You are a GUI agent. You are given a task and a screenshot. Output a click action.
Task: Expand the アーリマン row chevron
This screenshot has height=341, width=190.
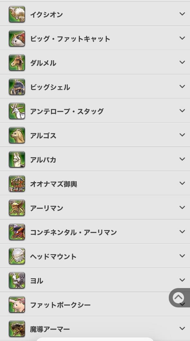click(182, 208)
